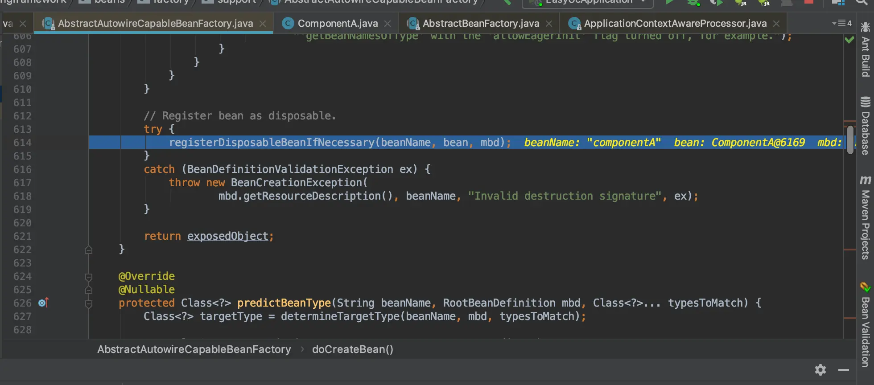This screenshot has width=874, height=385.
Task: Open the EasyIocApplication run configuration dropdown
Action: click(x=588, y=3)
